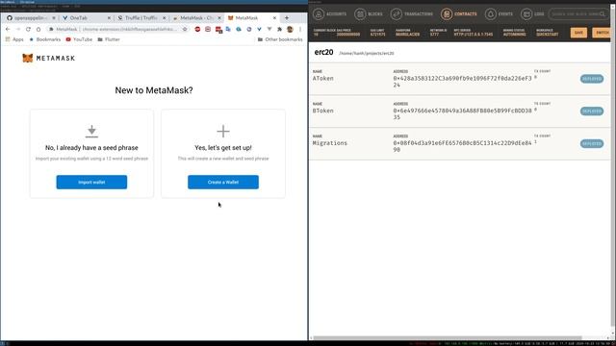Open Other bookmarks folder
Screen dimensions: 616x346
tap(280, 39)
